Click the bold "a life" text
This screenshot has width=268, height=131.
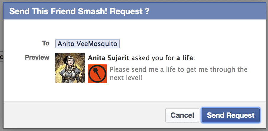pyautogui.click(x=185, y=58)
